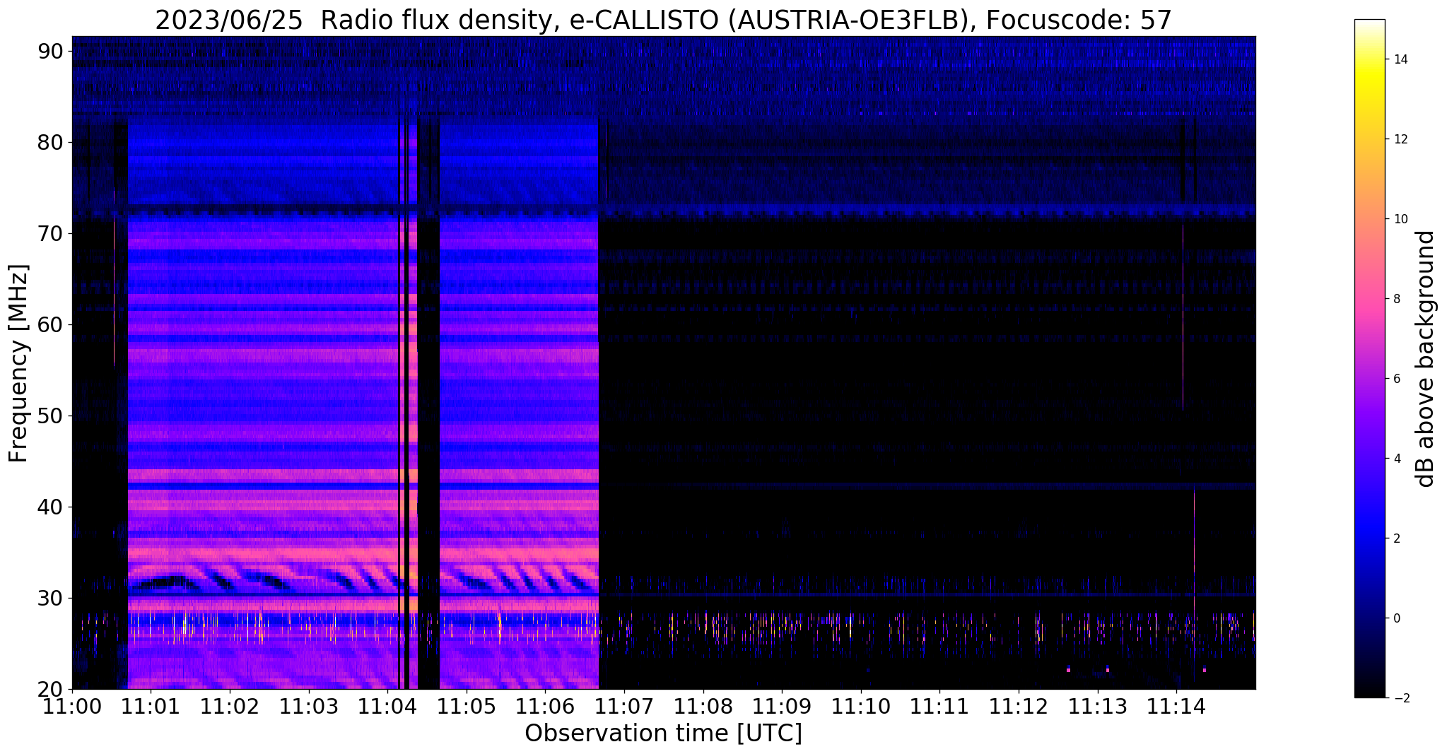Click the 11:08 time tick label

[703, 706]
